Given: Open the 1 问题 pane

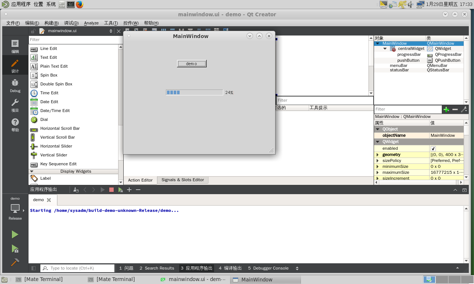Looking at the screenshot, I should [126, 268].
